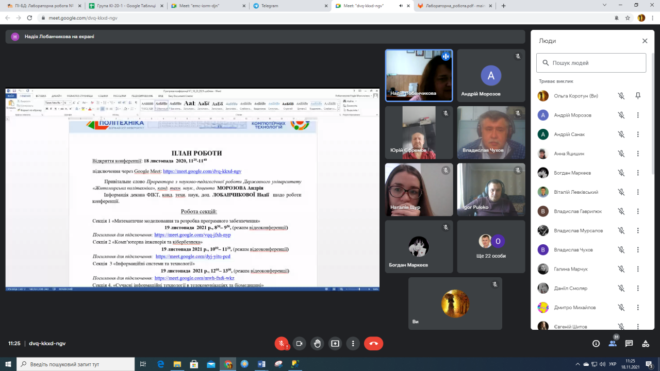Unmute the microphone in the call controls
660x371 pixels.
tap(282, 343)
